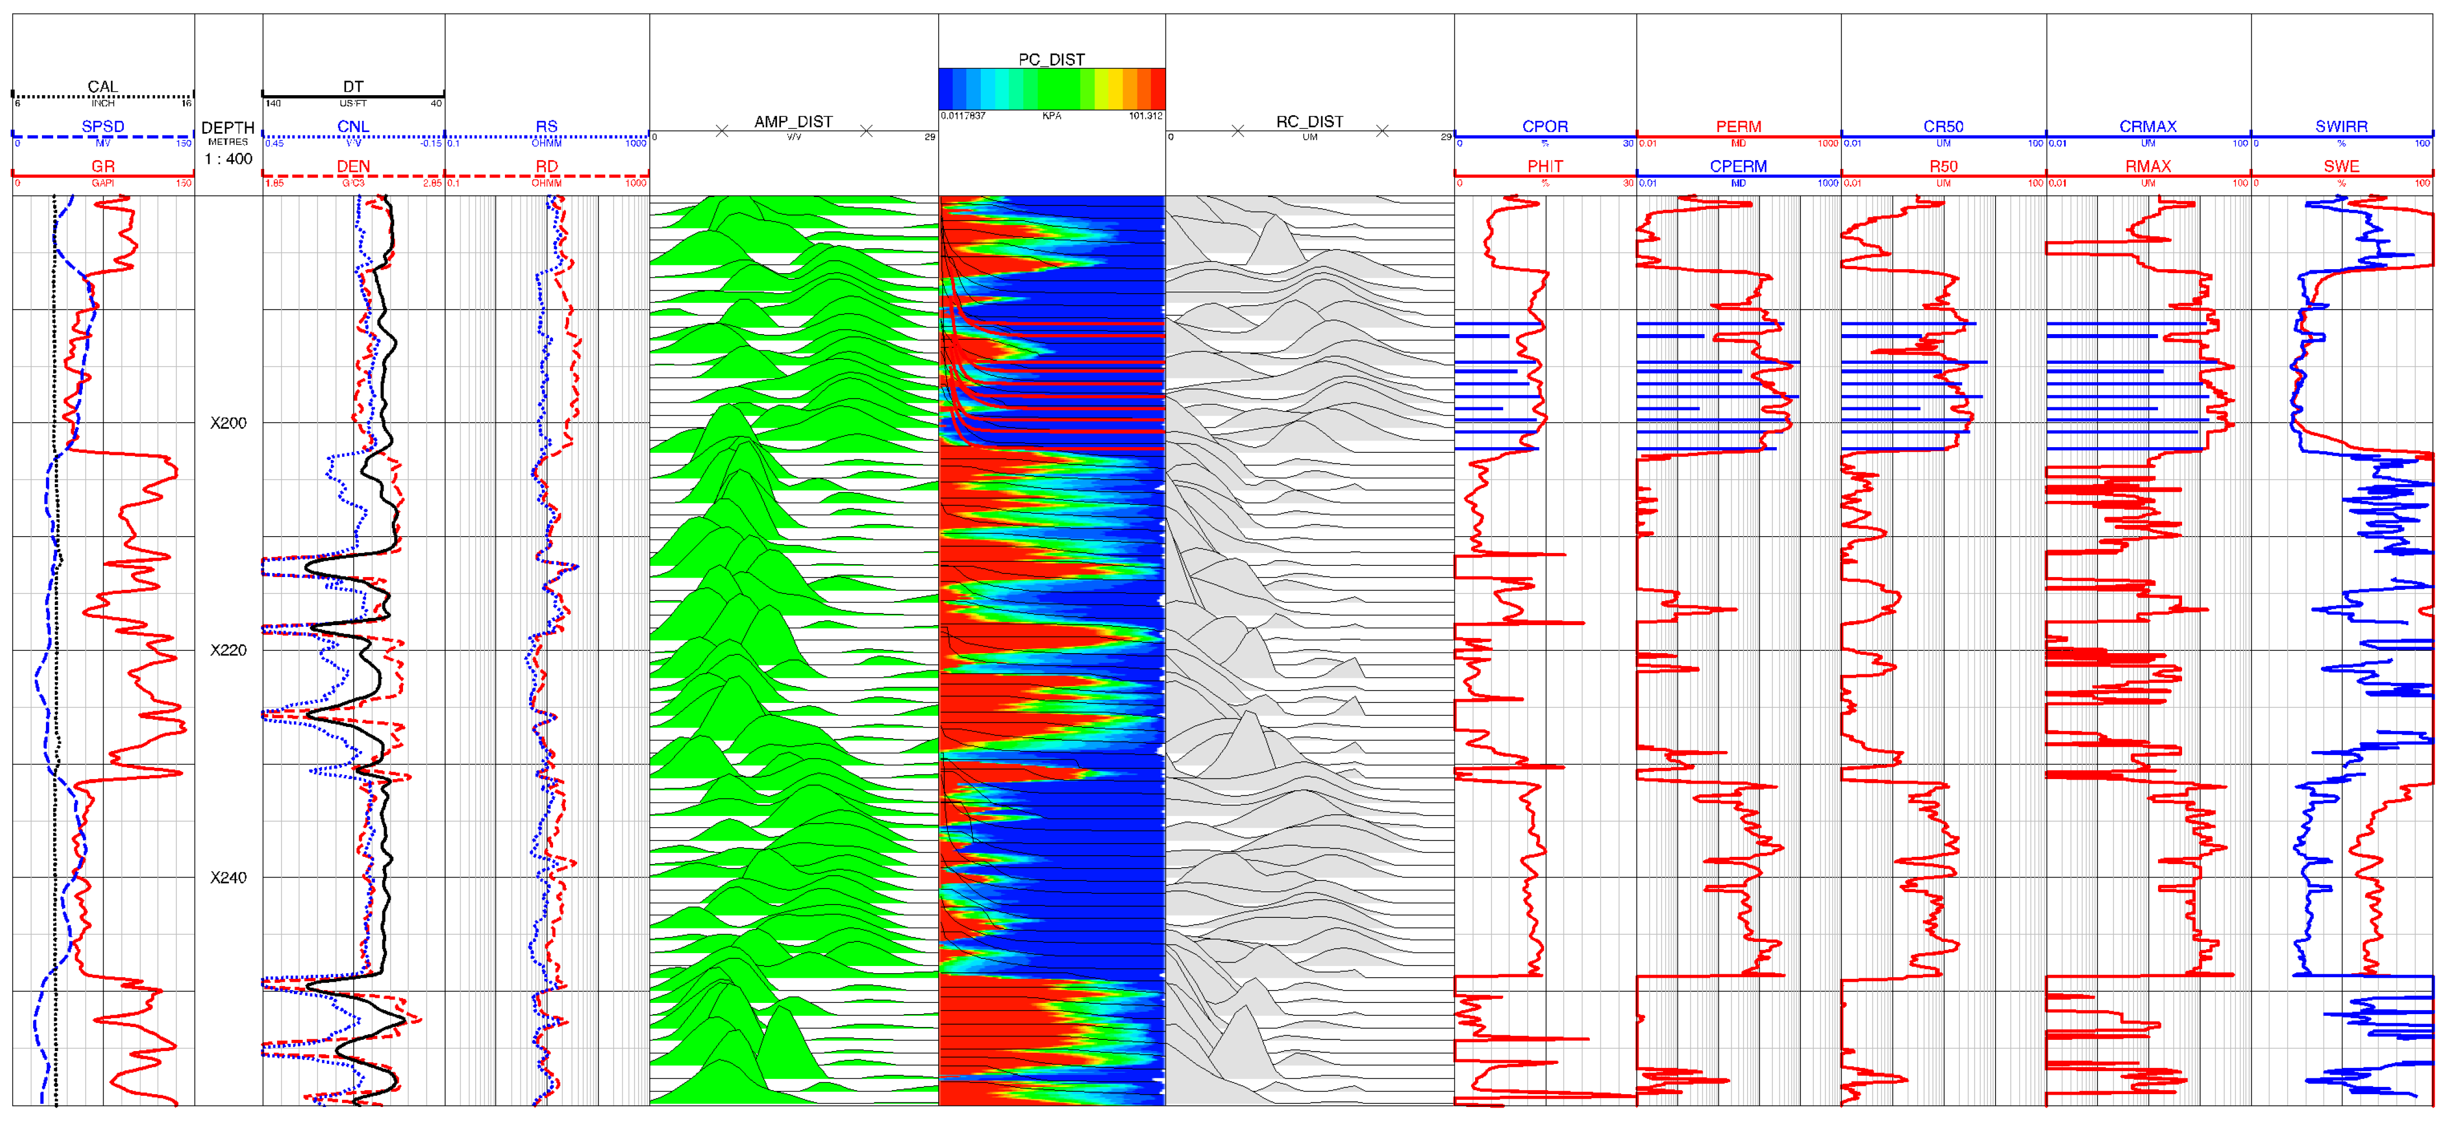Select the SWIRR curve header
The image size is (2448, 1121).
[x=2341, y=126]
